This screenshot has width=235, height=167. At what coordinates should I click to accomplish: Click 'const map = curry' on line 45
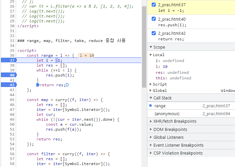[47, 100]
